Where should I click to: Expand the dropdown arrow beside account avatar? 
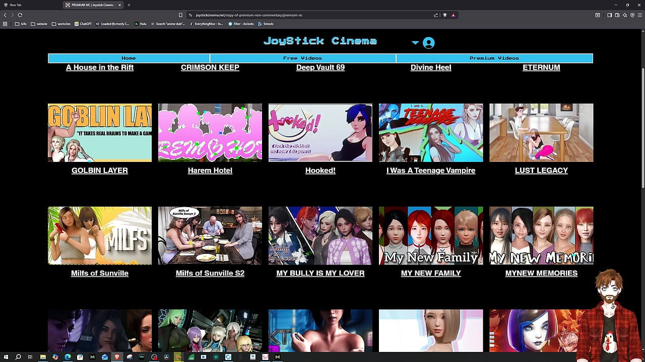(x=415, y=43)
